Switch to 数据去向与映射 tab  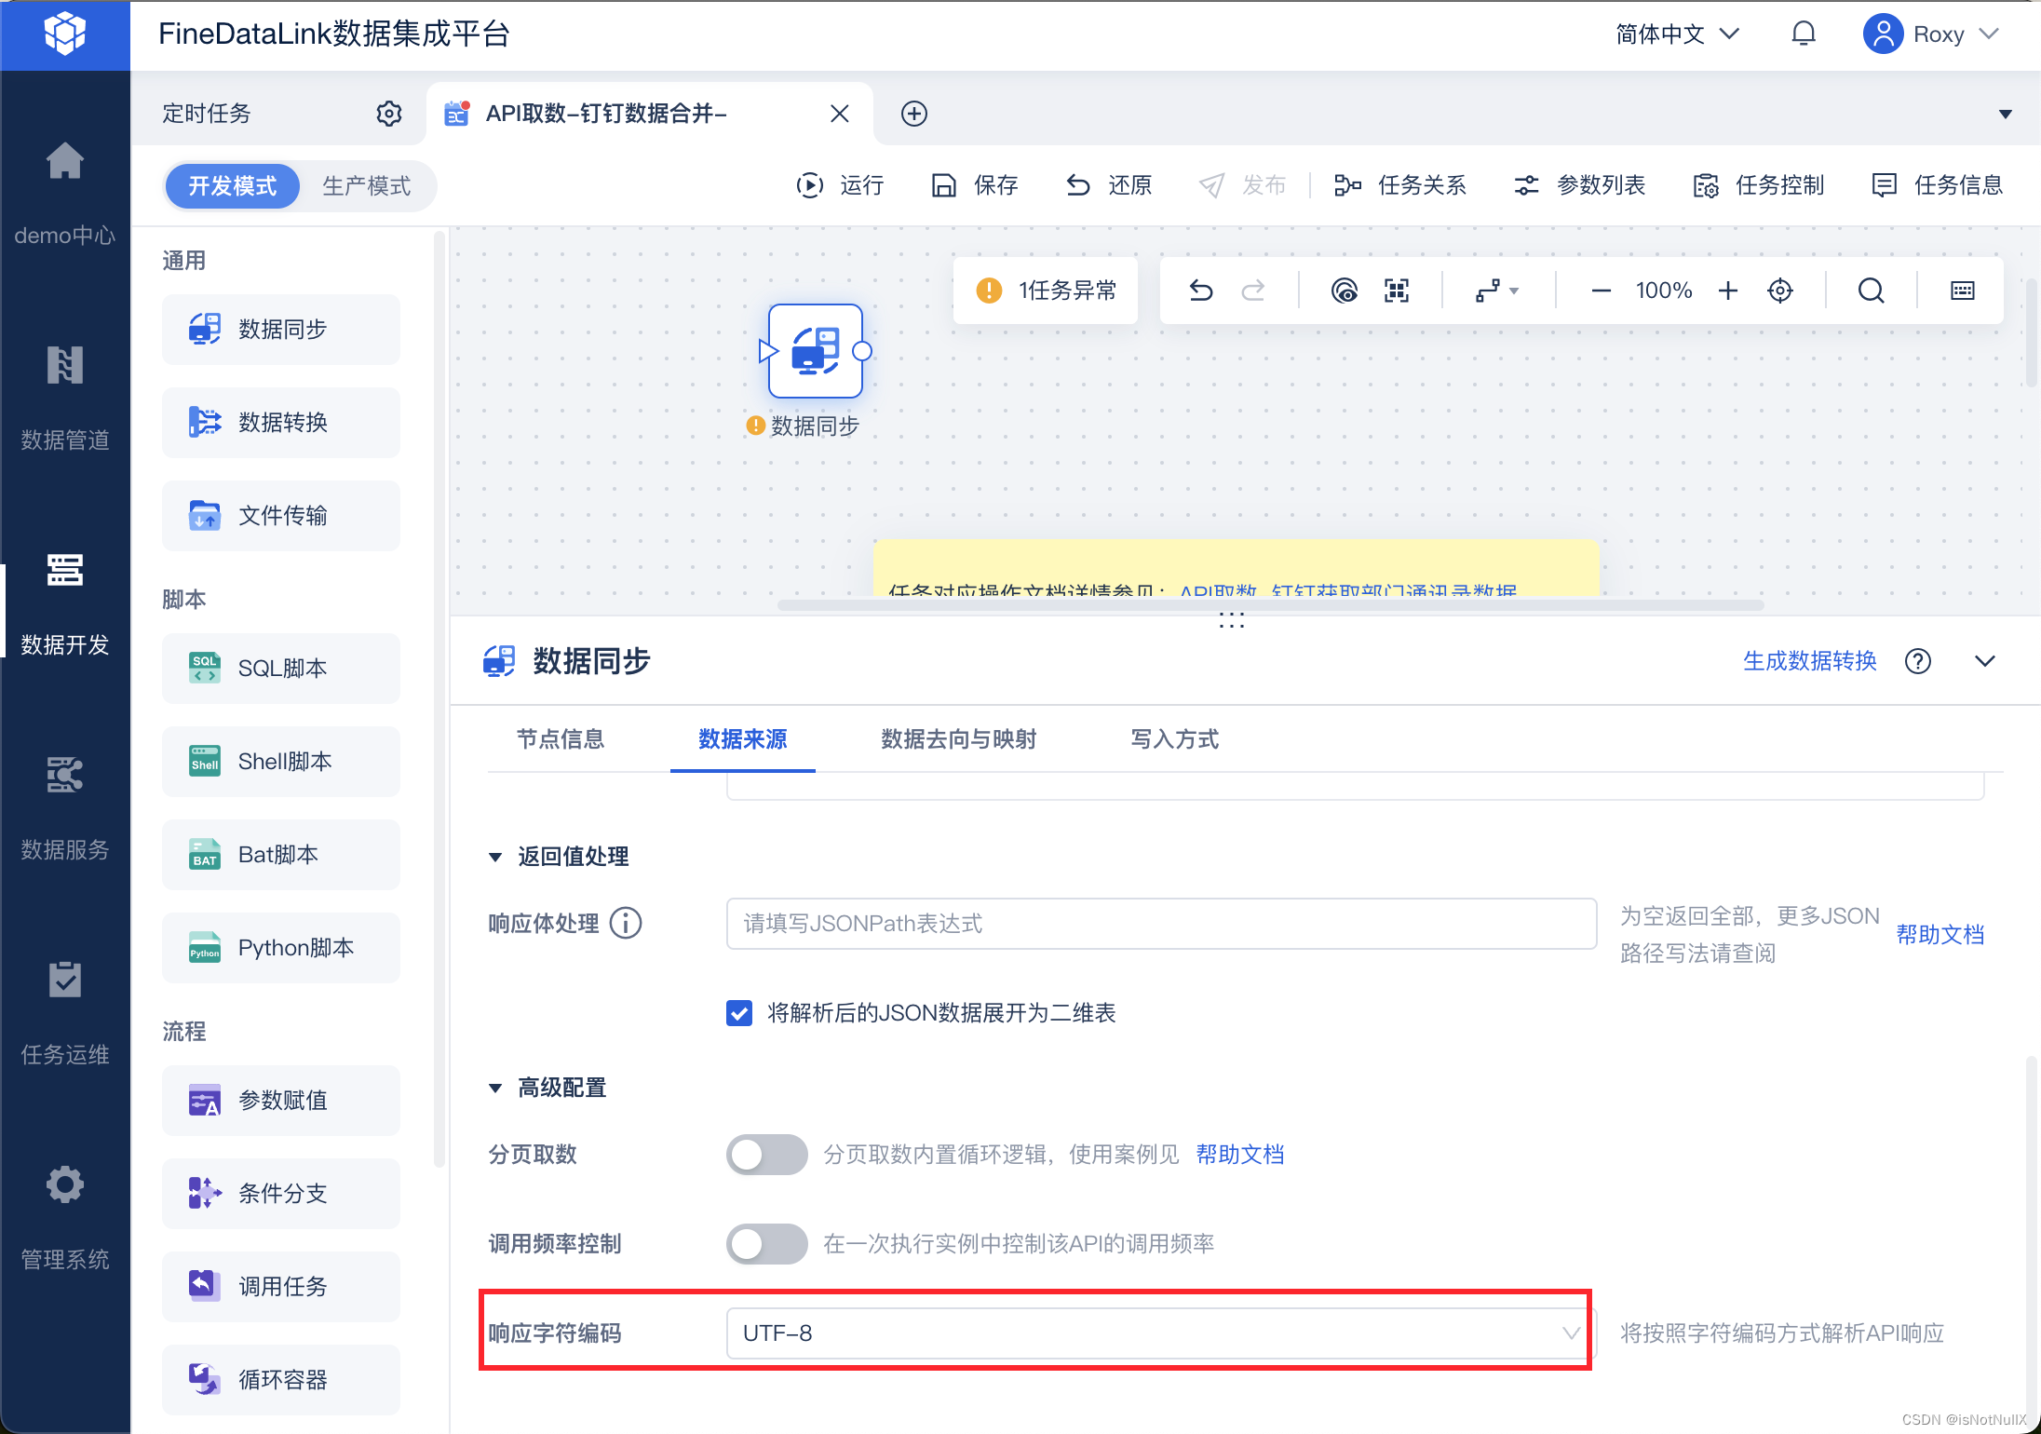[958, 739]
